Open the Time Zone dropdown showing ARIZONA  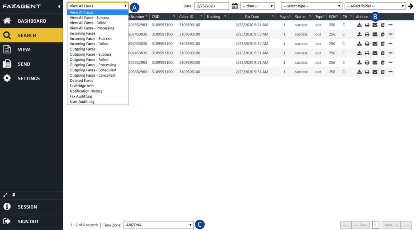point(159,225)
